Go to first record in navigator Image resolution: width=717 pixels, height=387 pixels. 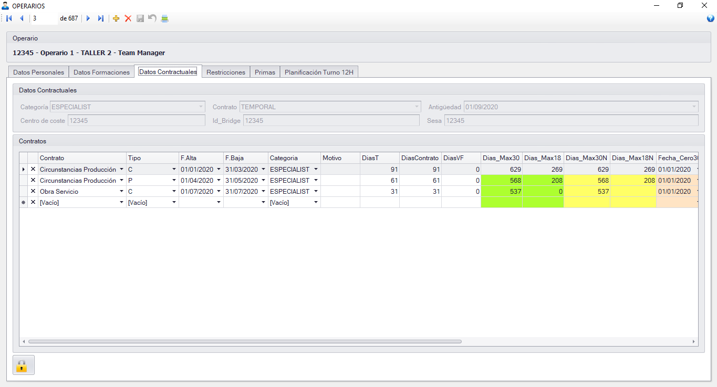9,18
